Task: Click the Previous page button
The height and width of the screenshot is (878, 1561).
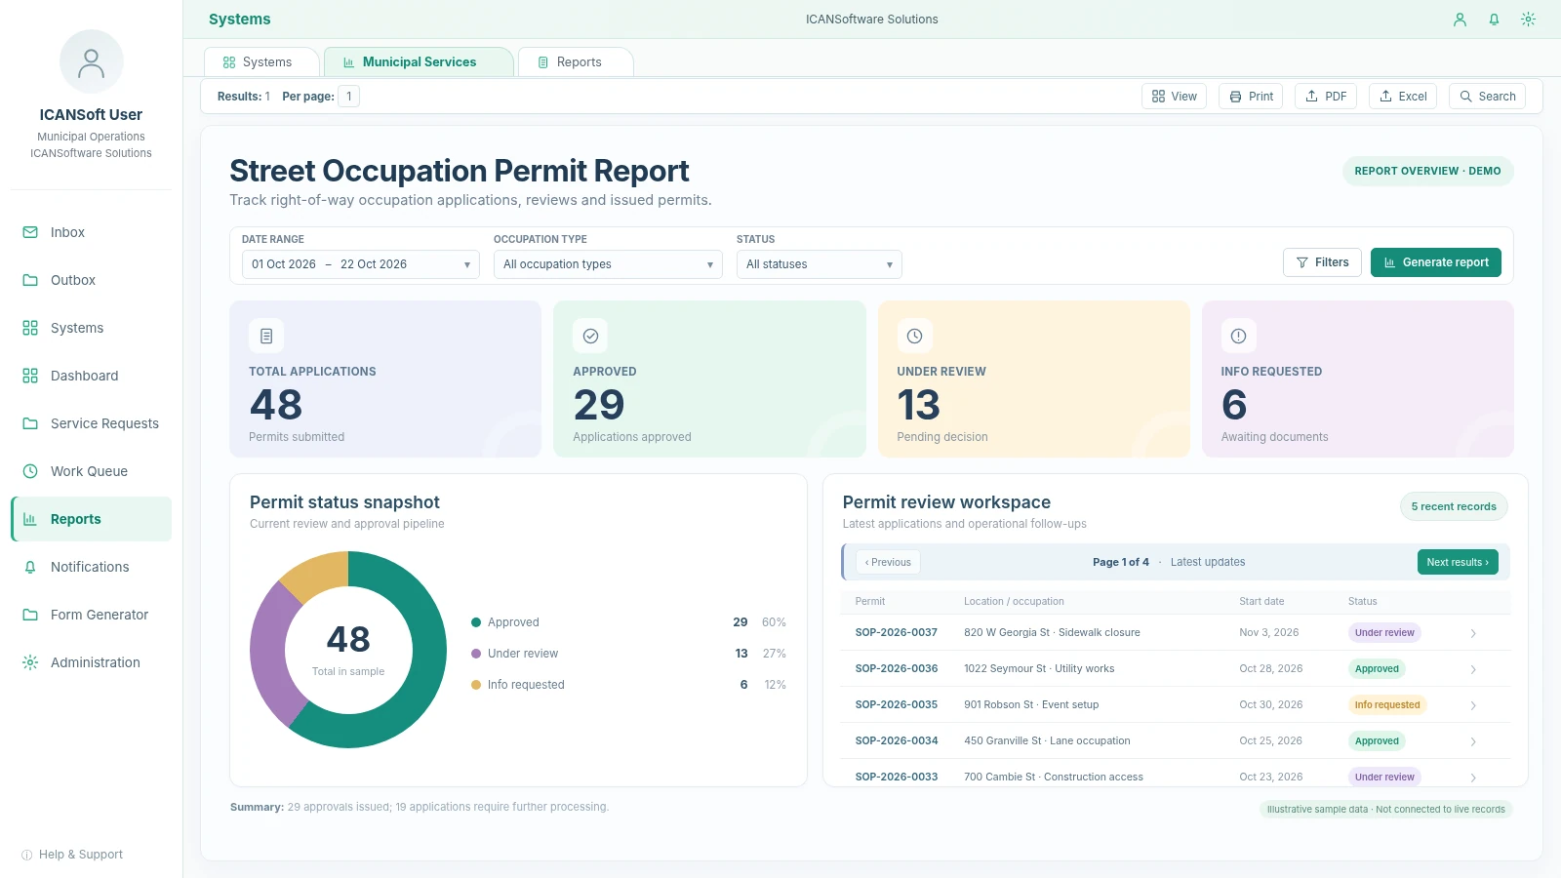Action: [888, 562]
